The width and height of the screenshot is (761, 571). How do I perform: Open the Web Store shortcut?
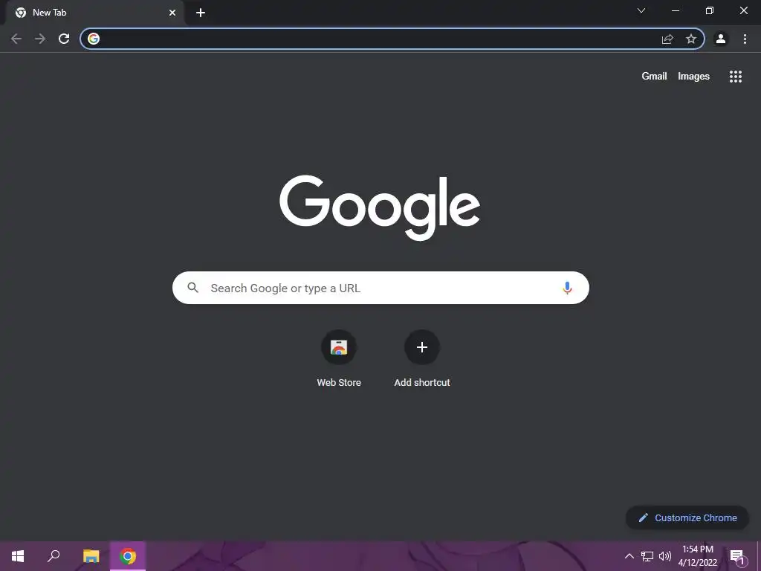(339, 359)
